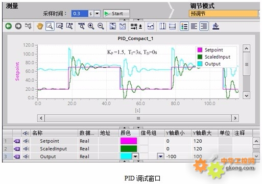
Task: Click the vertical measurement cursors icon
Action: pos(162,26)
